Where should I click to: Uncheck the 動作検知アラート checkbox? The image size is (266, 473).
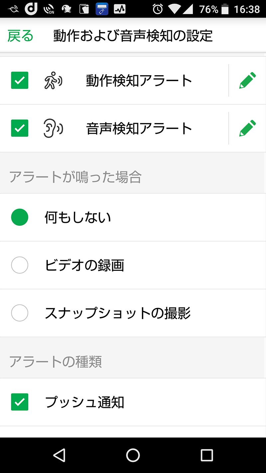[x=20, y=80]
